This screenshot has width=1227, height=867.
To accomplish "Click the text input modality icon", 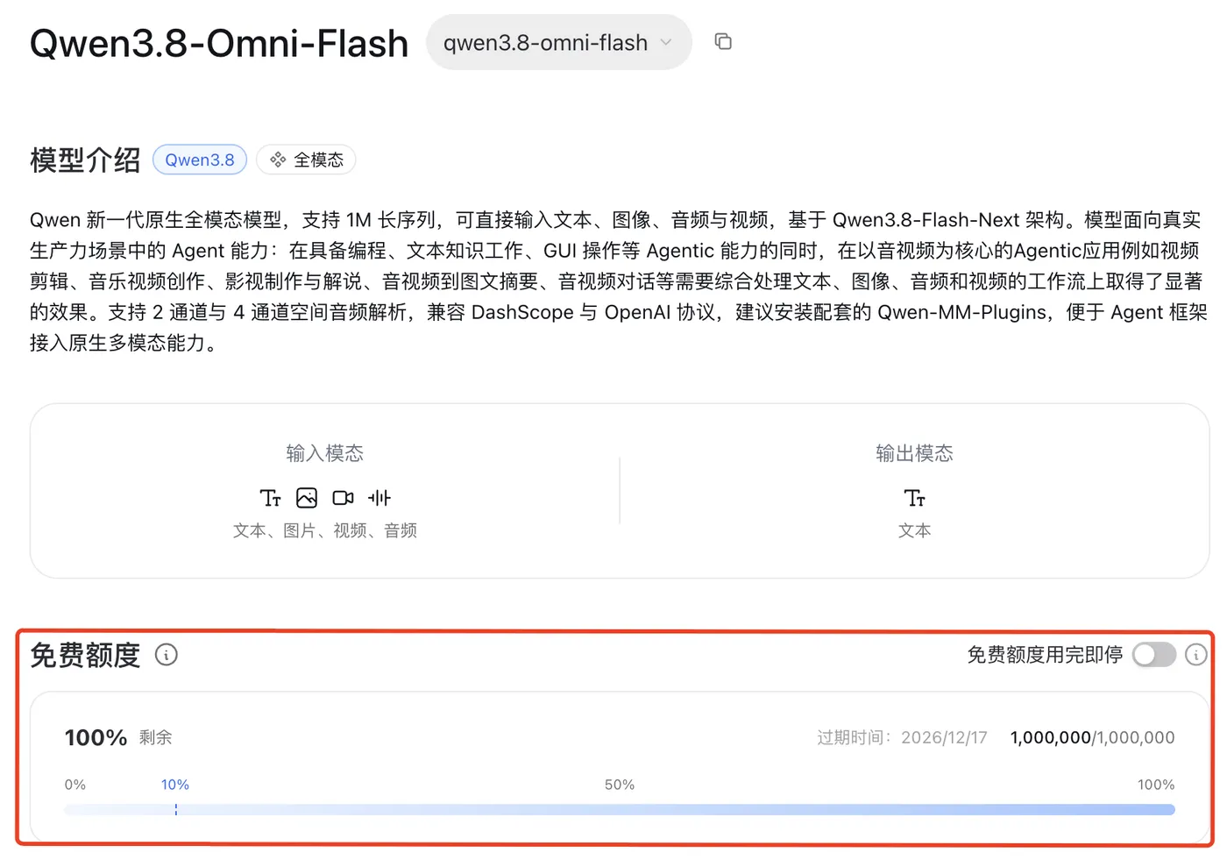I will pyautogui.click(x=270, y=498).
